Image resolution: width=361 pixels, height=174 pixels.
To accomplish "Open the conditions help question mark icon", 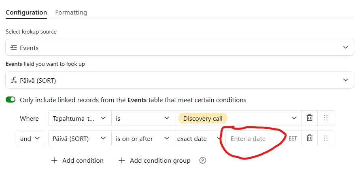I will [x=203, y=160].
